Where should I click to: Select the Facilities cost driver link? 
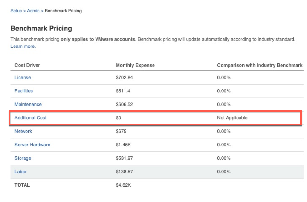24,91
